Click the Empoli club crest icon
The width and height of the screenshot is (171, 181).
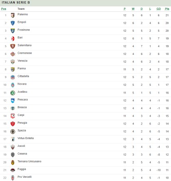coord(13,23)
